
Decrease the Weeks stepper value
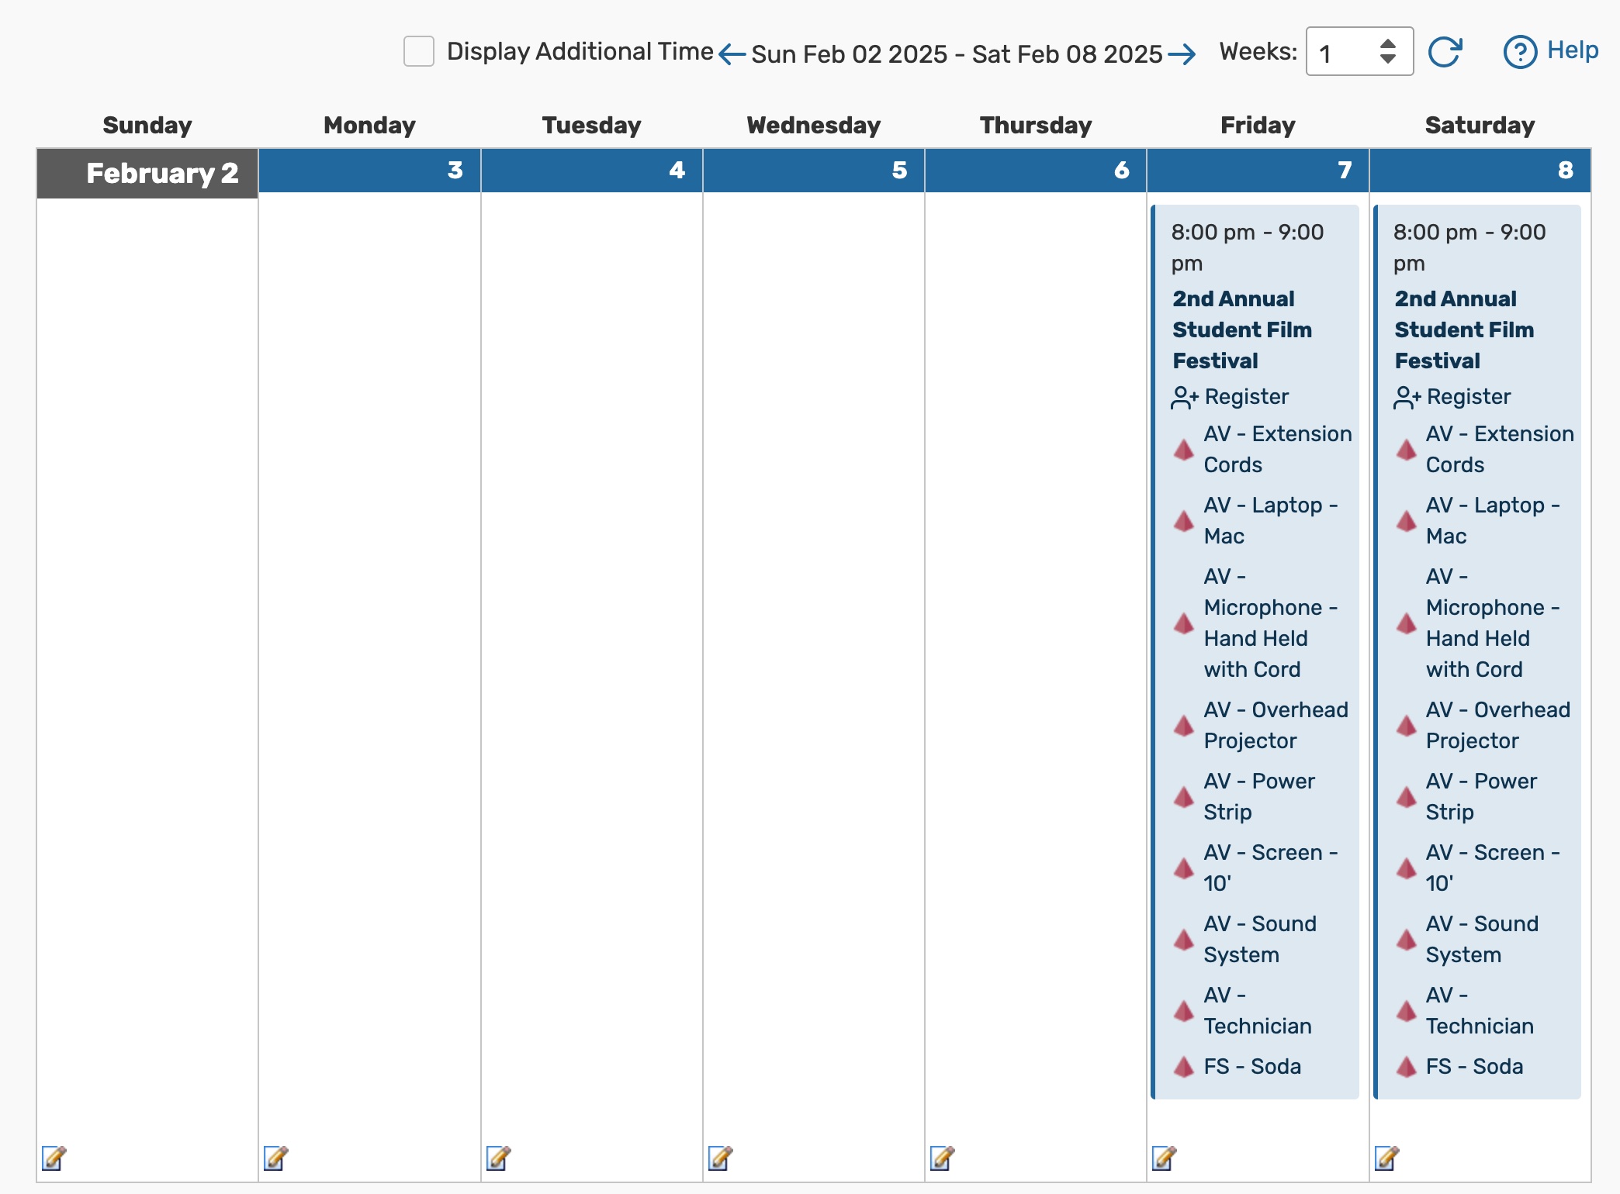coord(1388,59)
